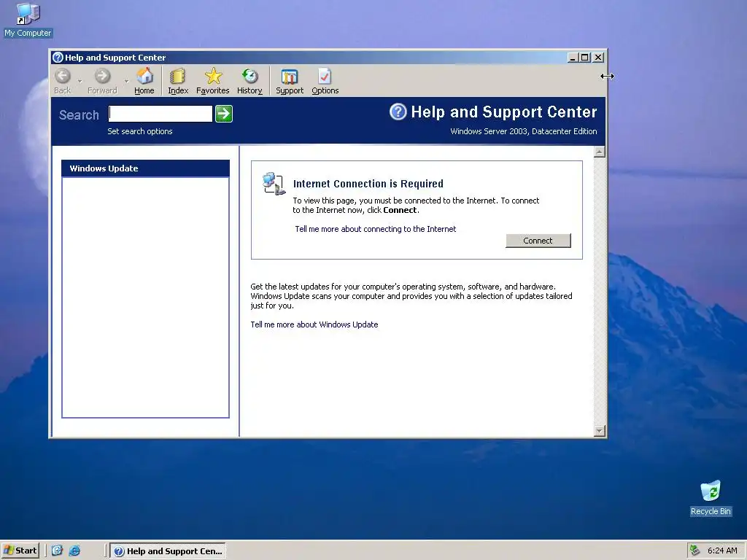Show History from the toolbar
This screenshot has width=747, height=560.
pos(249,81)
